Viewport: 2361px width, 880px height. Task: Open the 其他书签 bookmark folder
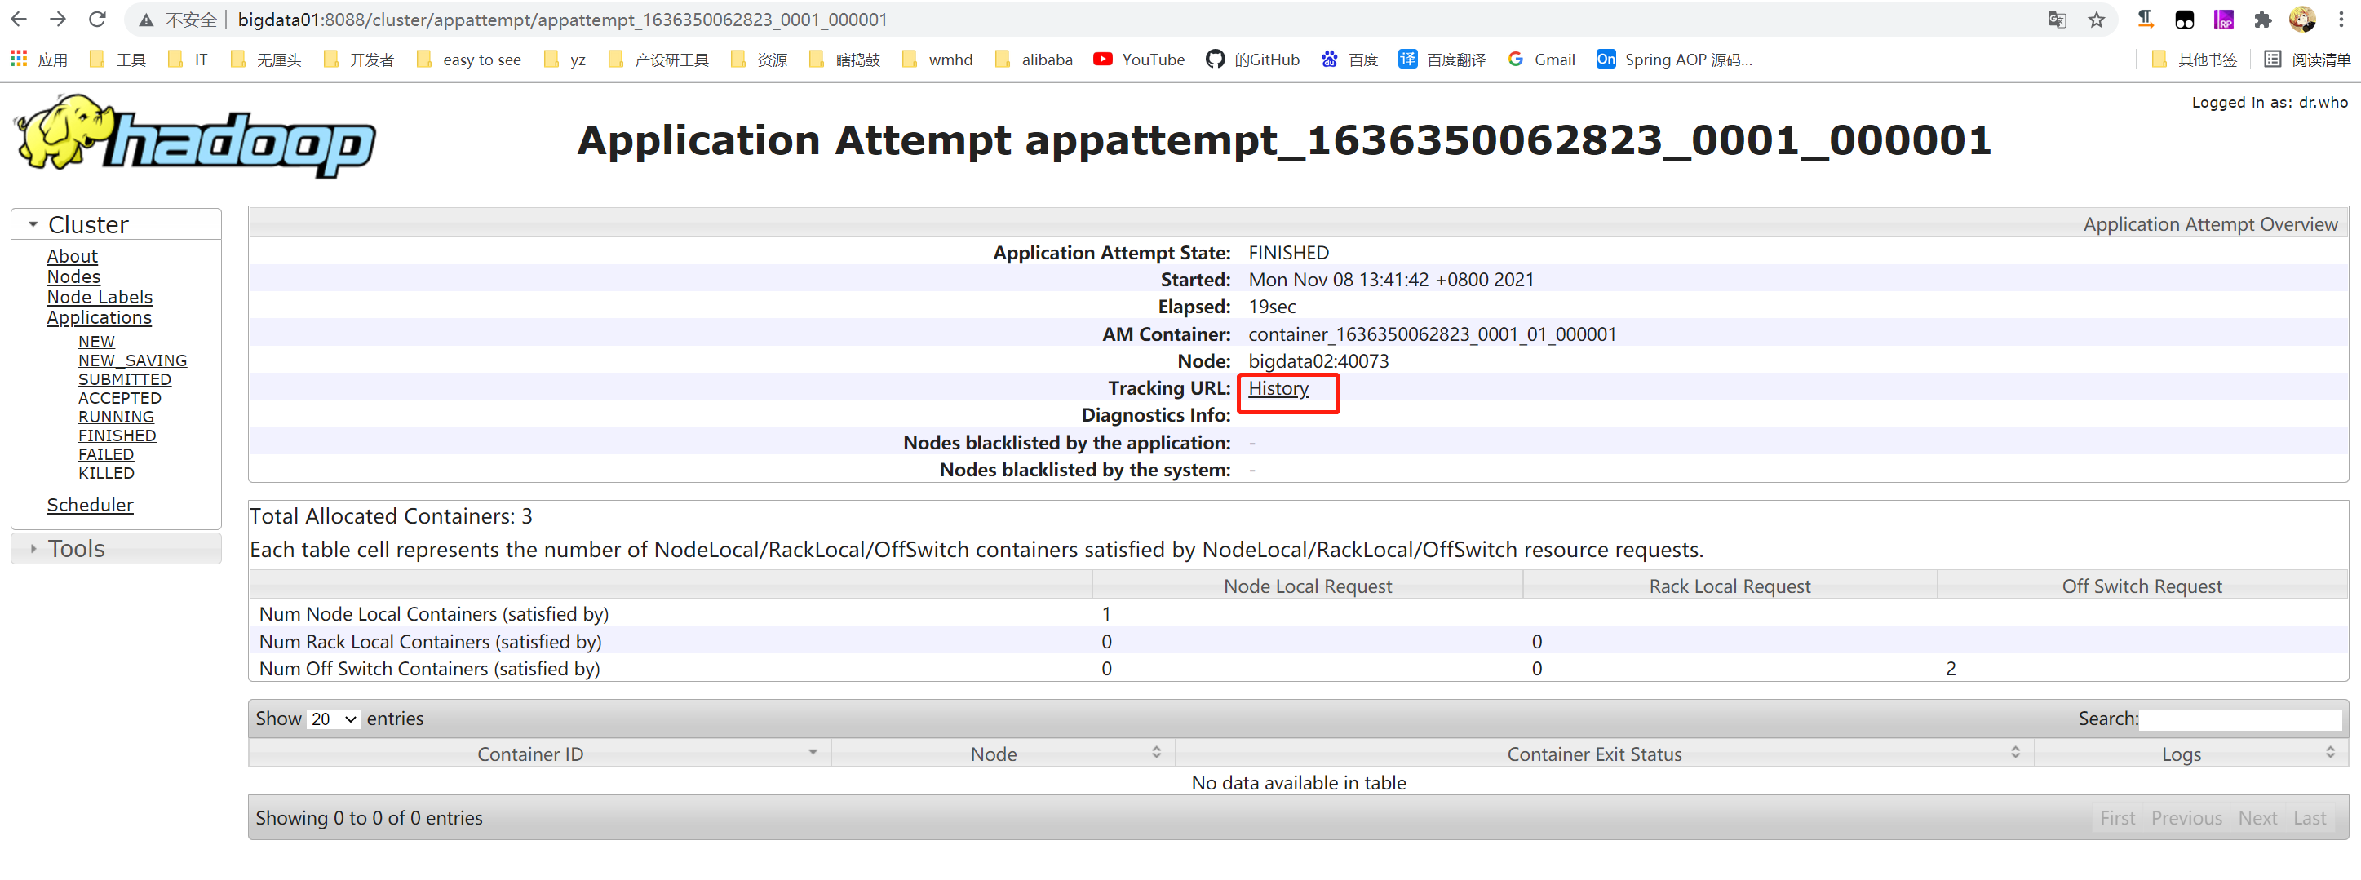(x=2193, y=60)
